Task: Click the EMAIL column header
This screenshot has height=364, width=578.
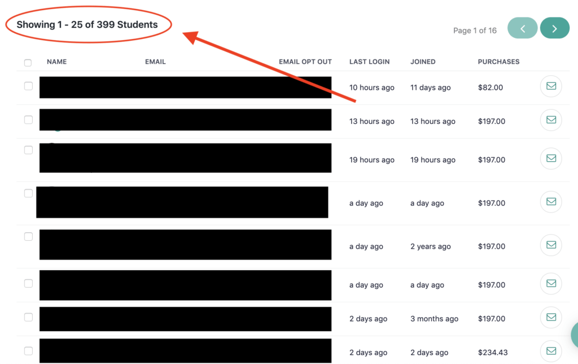Action: (155, 62)
